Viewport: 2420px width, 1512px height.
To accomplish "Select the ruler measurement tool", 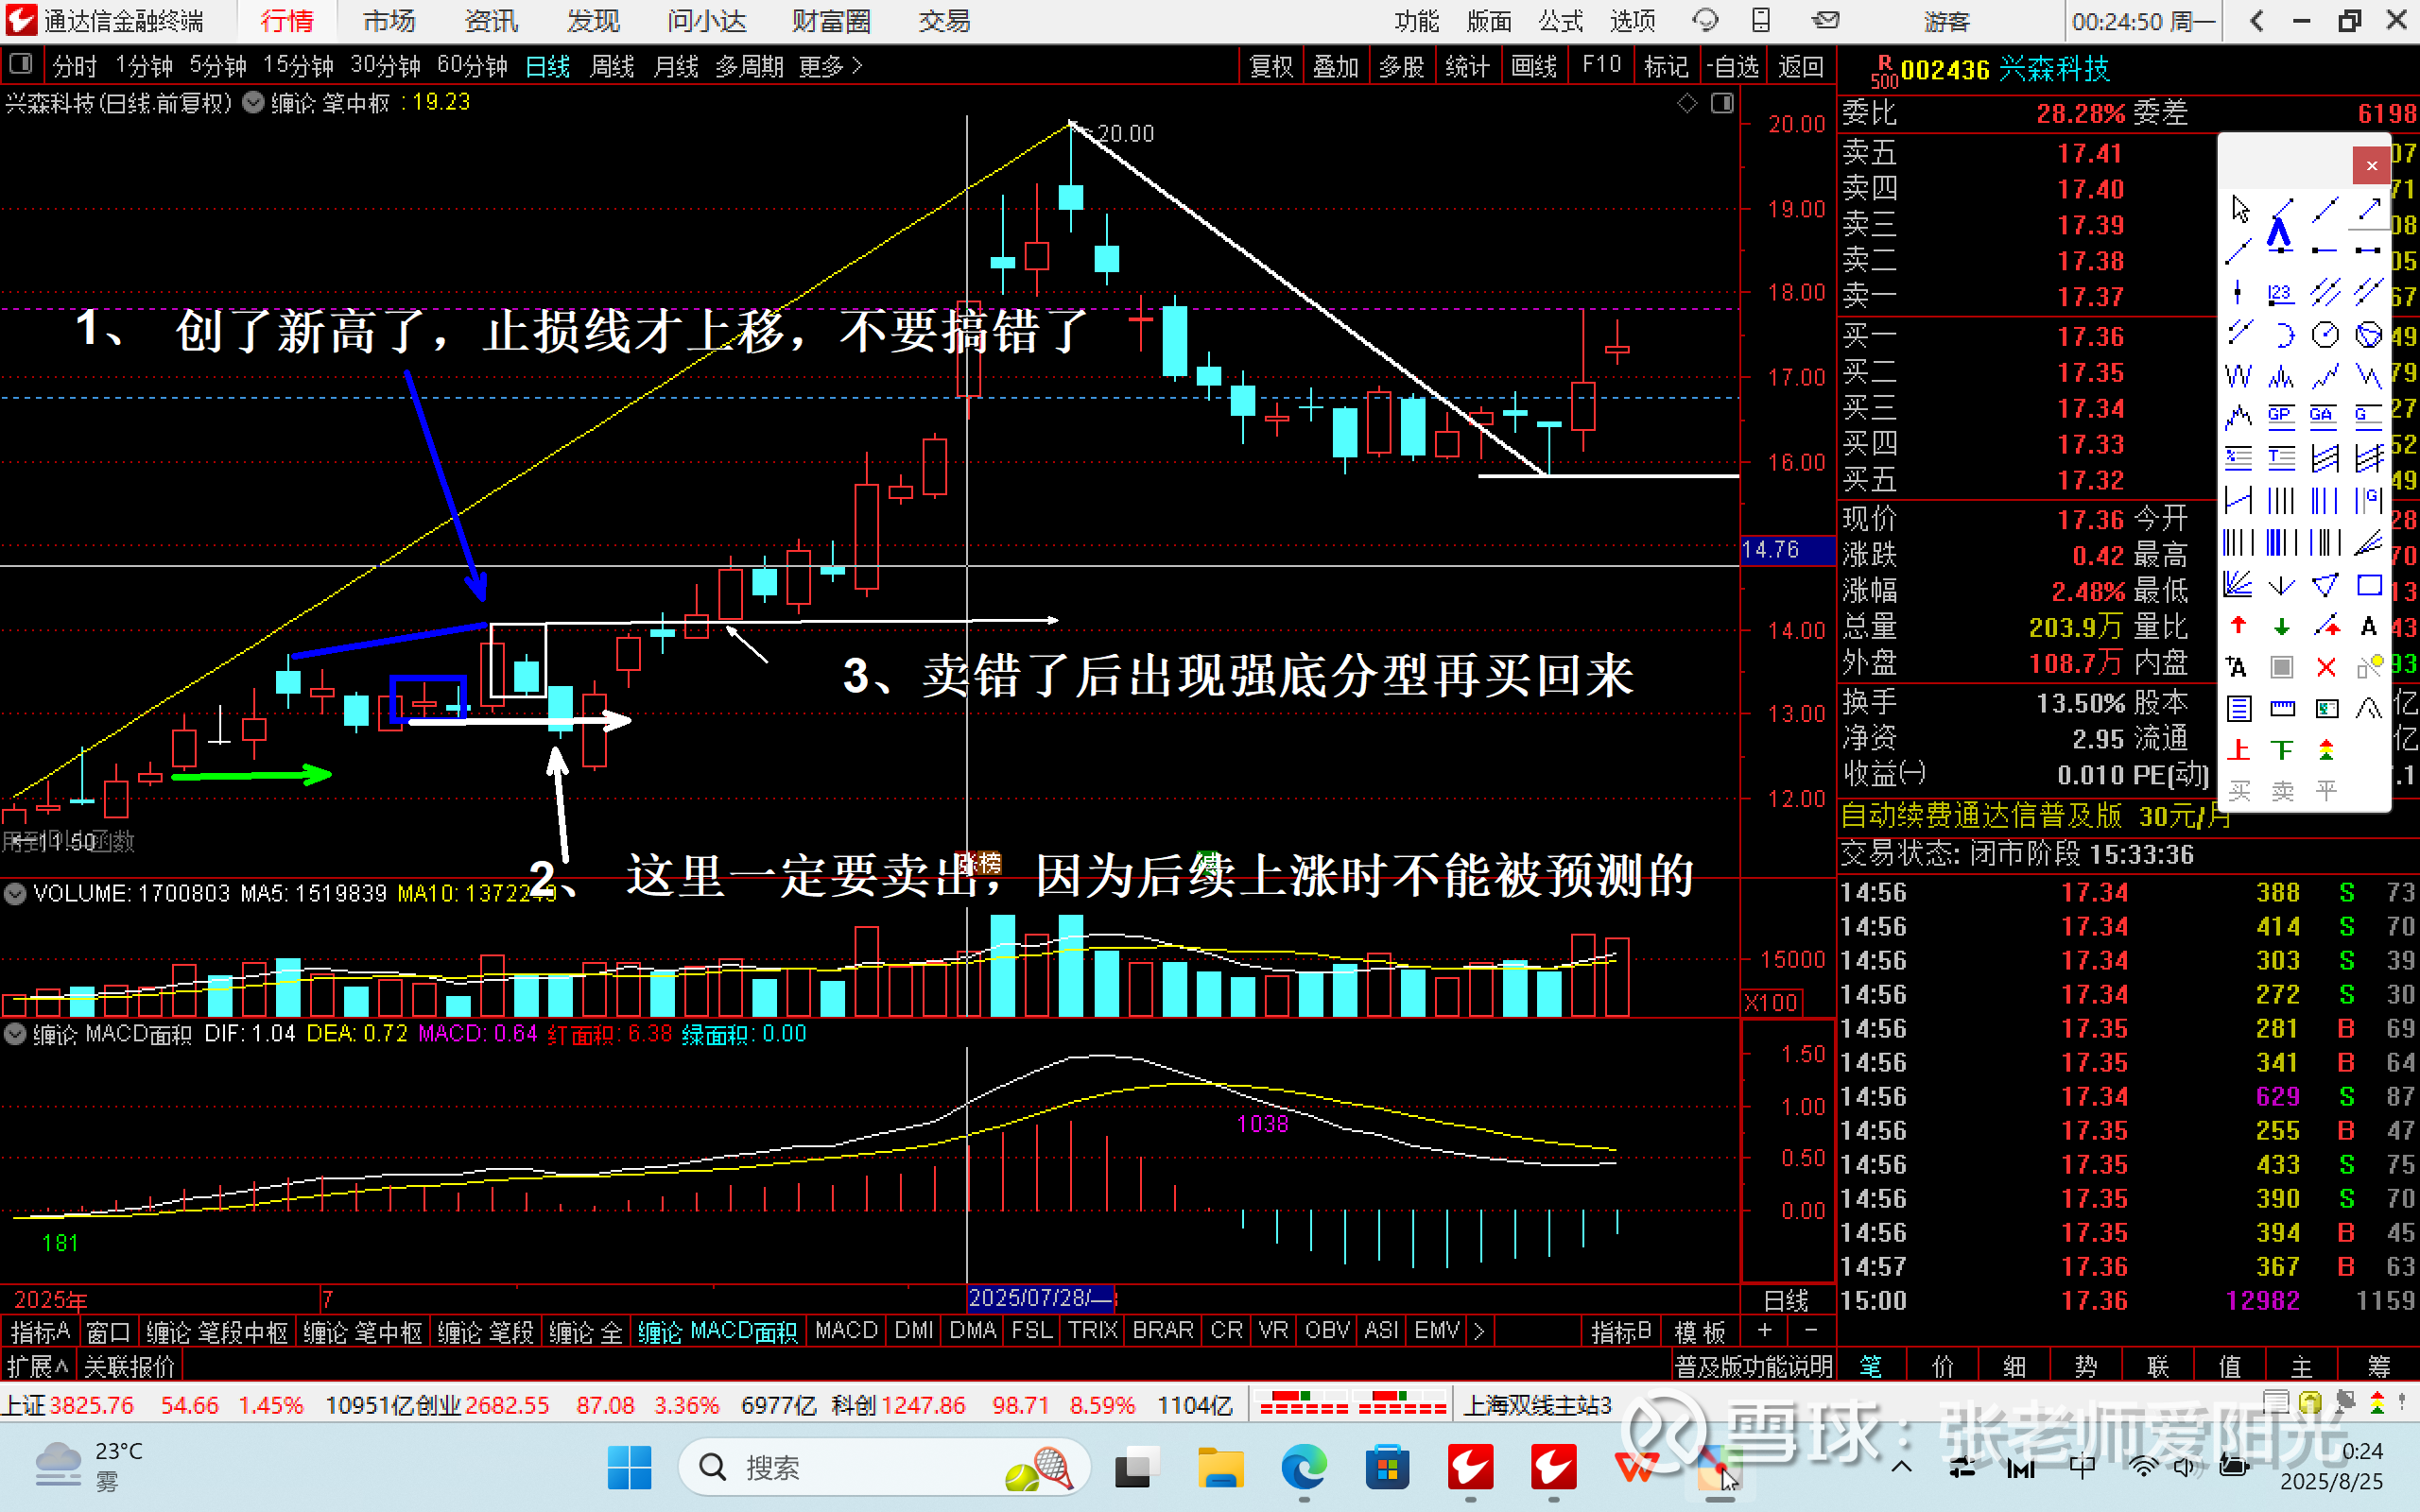I will coord(2281,708).
